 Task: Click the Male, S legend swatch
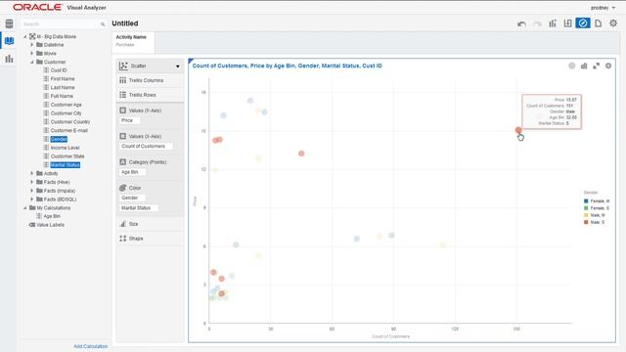(586, 222)
